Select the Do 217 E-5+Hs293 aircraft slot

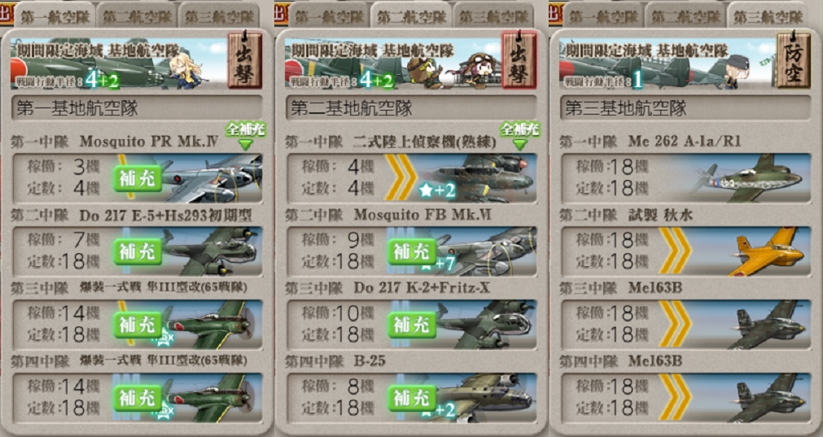coord(138,251)
